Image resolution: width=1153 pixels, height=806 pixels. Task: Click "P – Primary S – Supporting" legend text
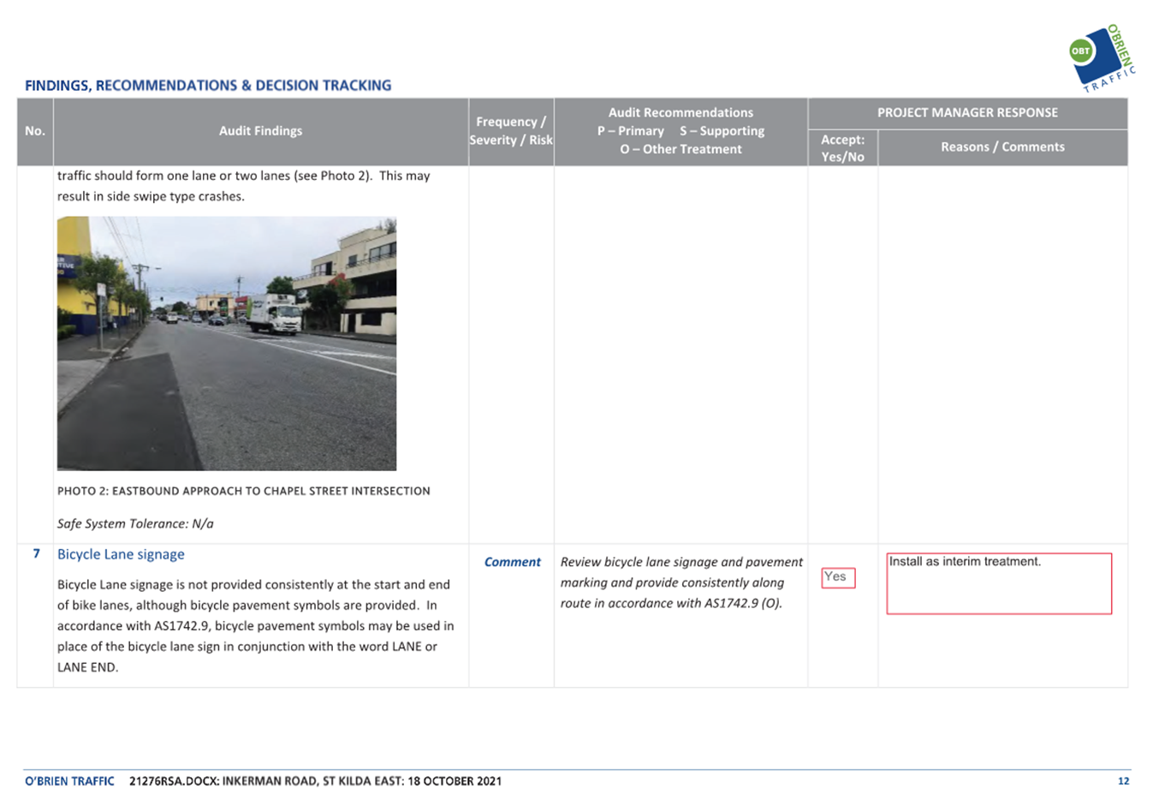pyautogui.click(x=681, y=131)
